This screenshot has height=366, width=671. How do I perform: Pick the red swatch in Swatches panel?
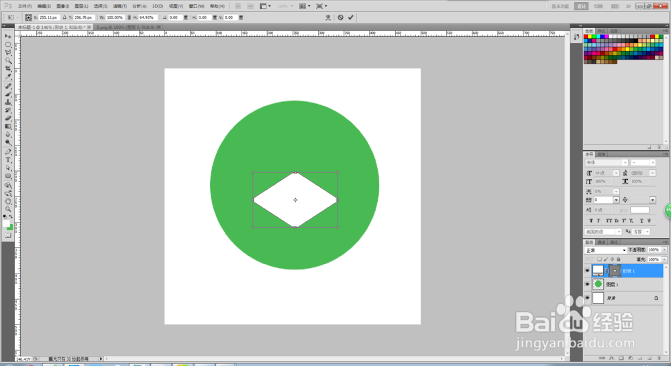(586, 37)
